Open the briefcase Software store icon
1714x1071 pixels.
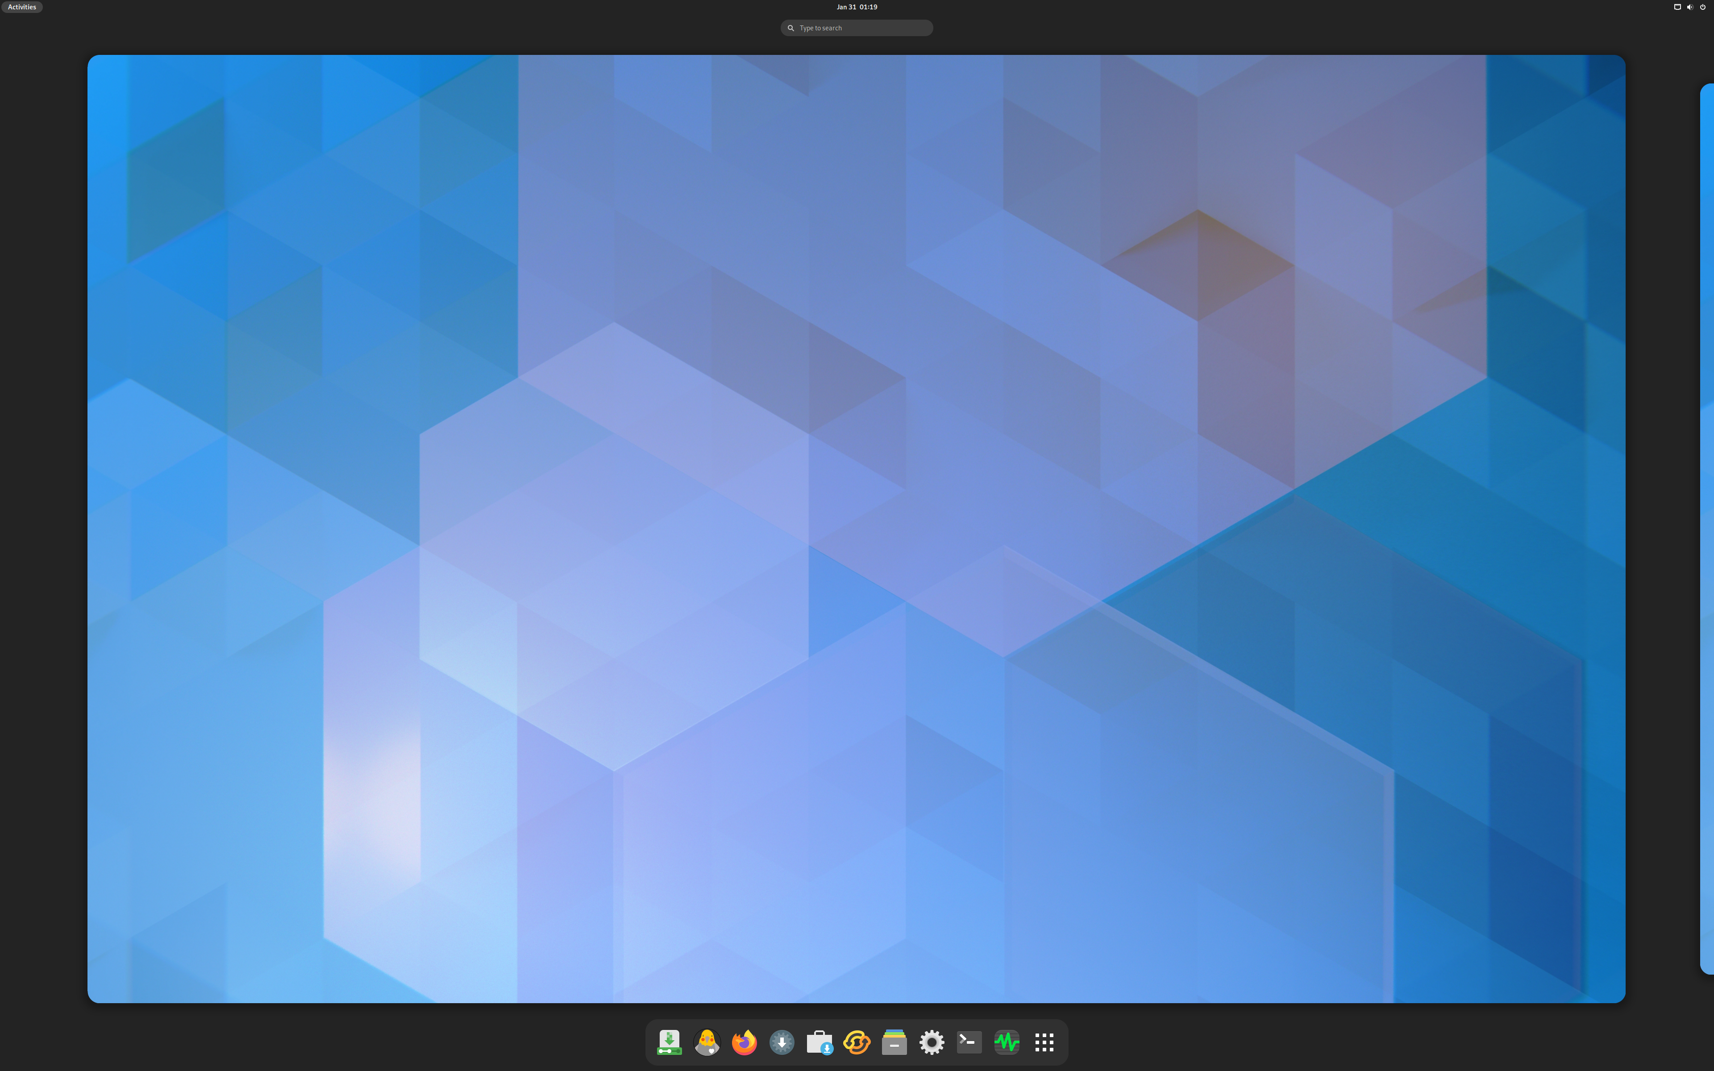[820, 1042]
